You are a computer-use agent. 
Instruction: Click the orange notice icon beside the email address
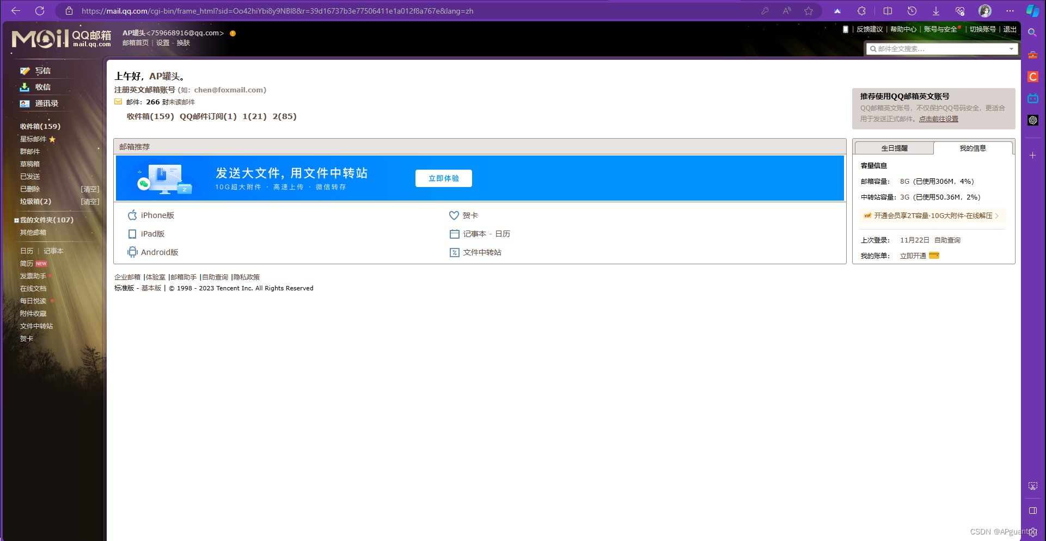[233, 33]
